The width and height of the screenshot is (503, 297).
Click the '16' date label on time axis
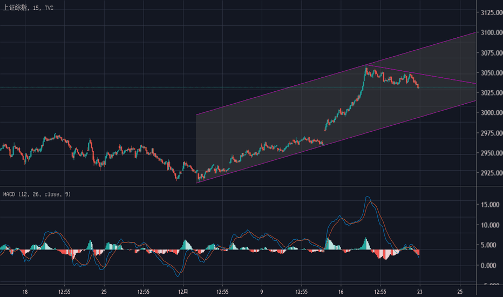[x=341, y=292]
